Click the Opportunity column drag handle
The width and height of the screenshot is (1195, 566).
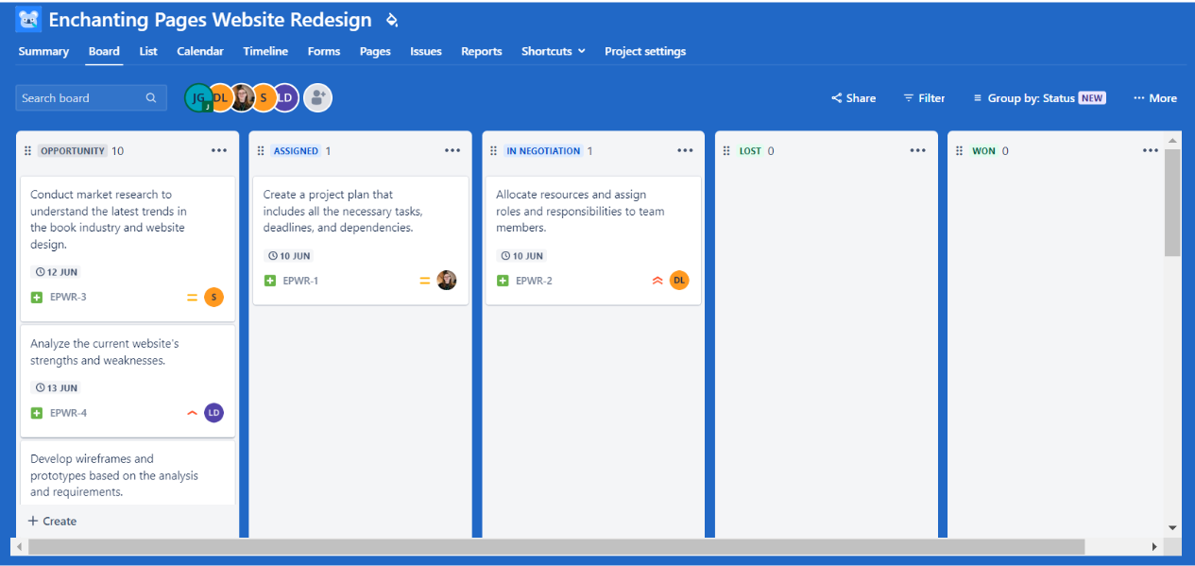pyautogui.click(x=27, y=151)
